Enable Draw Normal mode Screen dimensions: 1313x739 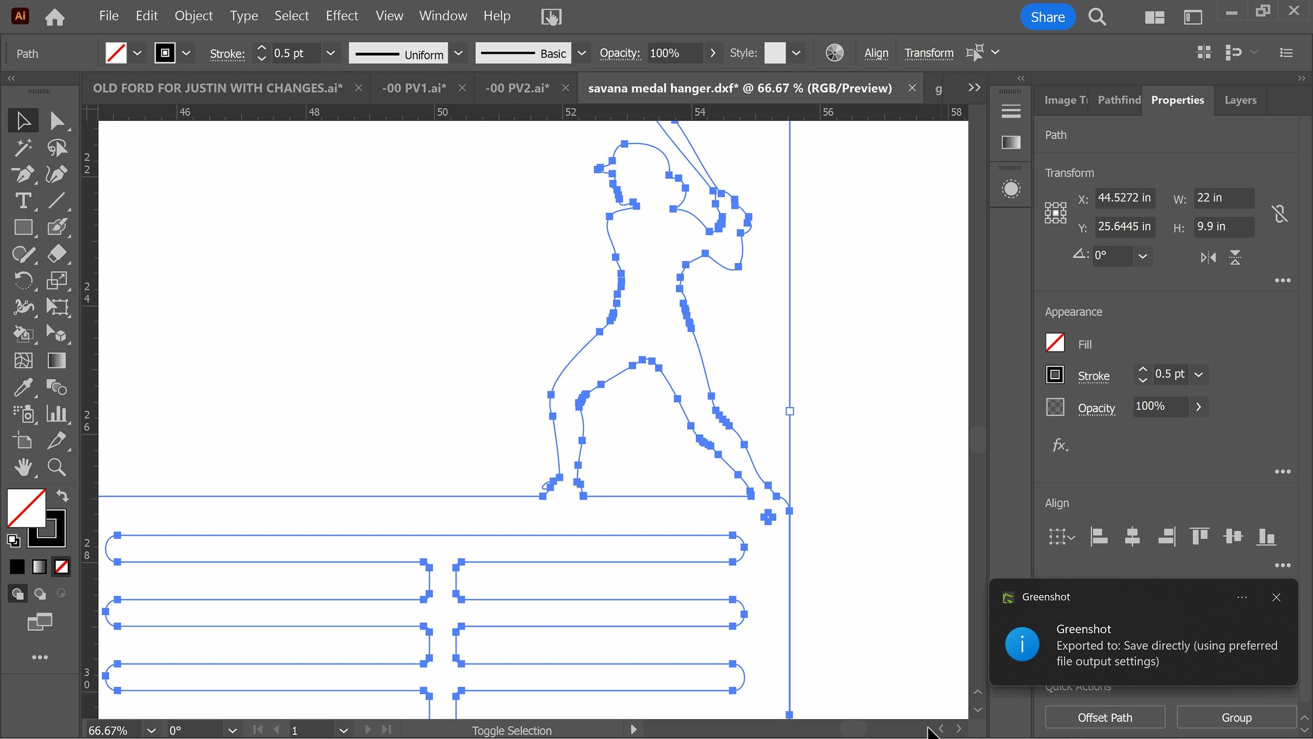pos(17,594)
